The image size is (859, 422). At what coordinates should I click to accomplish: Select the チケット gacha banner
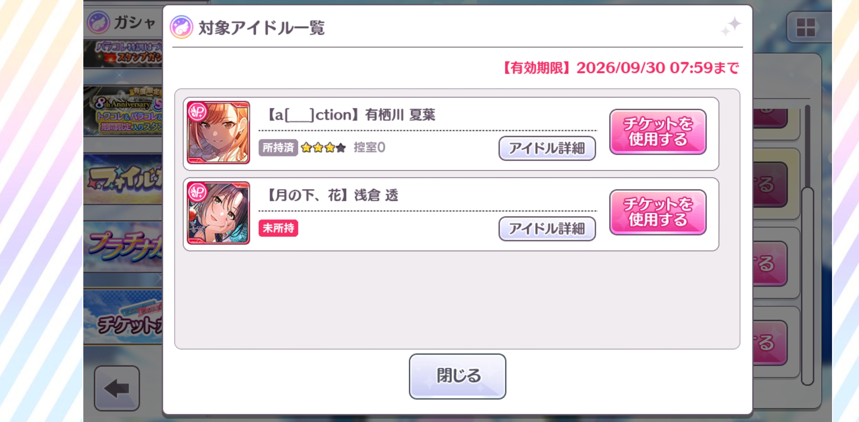point(123,317)
